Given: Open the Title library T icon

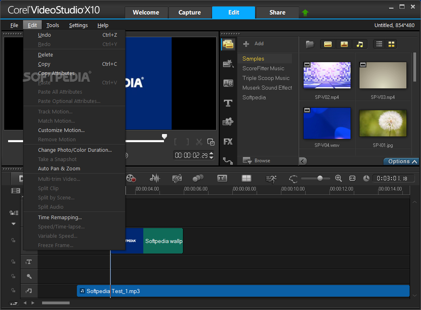Looking at the screenshot, I should 228,103.
